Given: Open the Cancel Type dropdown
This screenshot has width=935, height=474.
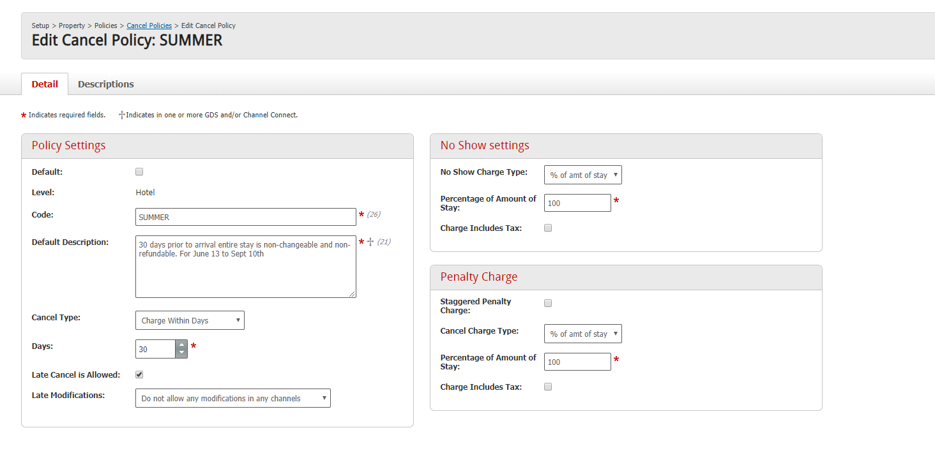Looking at the screenshot, I should [x=190, y=320].
